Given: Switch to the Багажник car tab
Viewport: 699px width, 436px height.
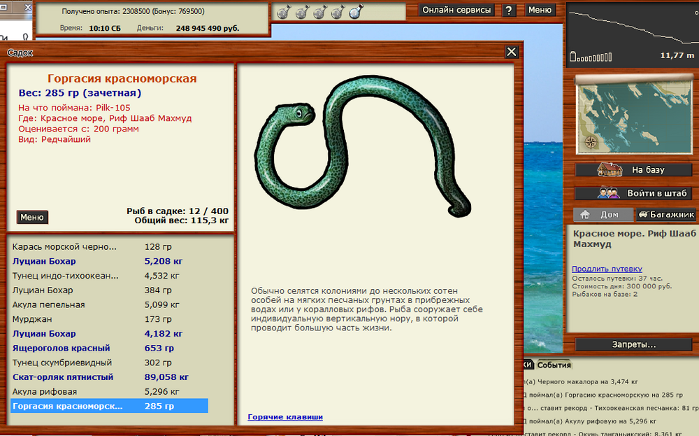Looking at the screenshot, I should (x=666, y=215).
